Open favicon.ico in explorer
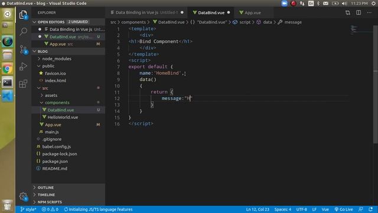This screenshot has height=213, width=378. pyautogui.click(x=55, y=73)
